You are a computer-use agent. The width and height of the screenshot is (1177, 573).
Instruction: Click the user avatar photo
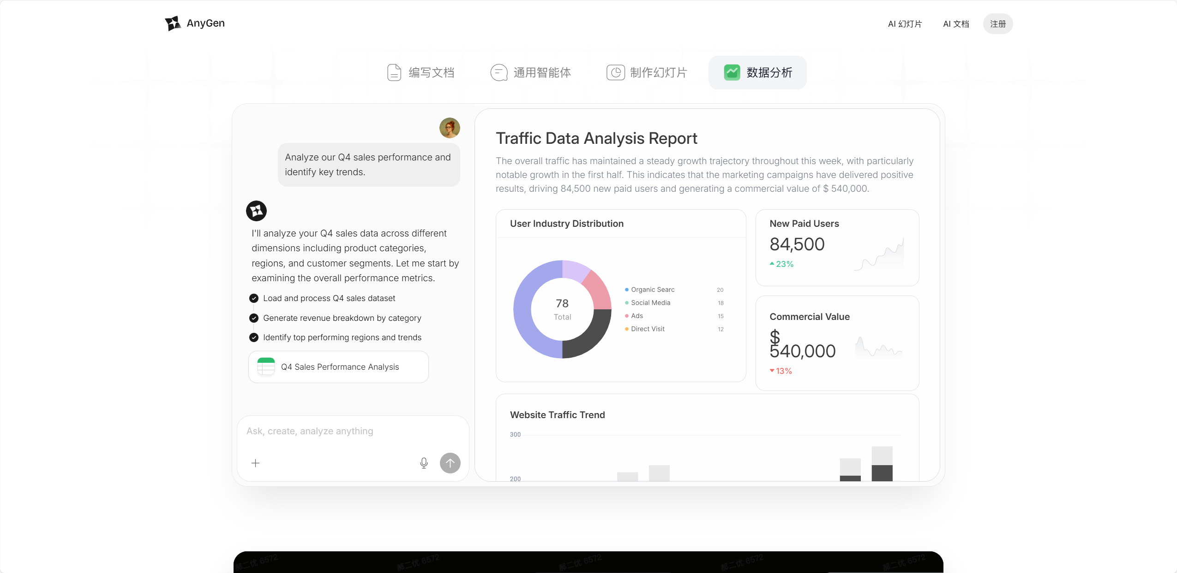point(450,128)
